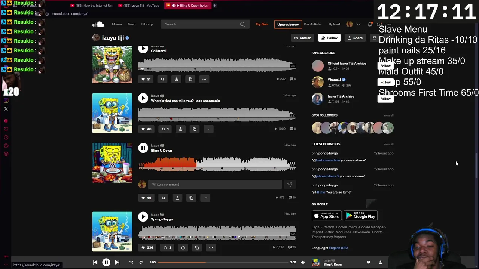Like the SpongeTayga track with 236 likes

[x=147, y=247]
